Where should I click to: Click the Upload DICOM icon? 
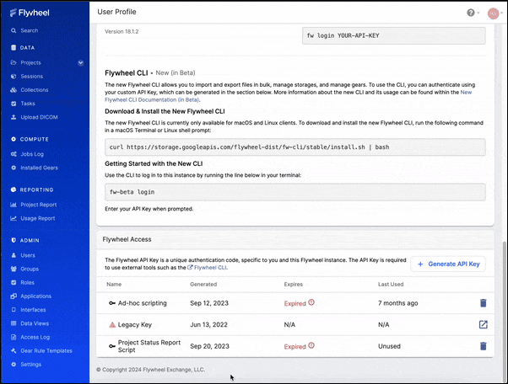point(14,117)
